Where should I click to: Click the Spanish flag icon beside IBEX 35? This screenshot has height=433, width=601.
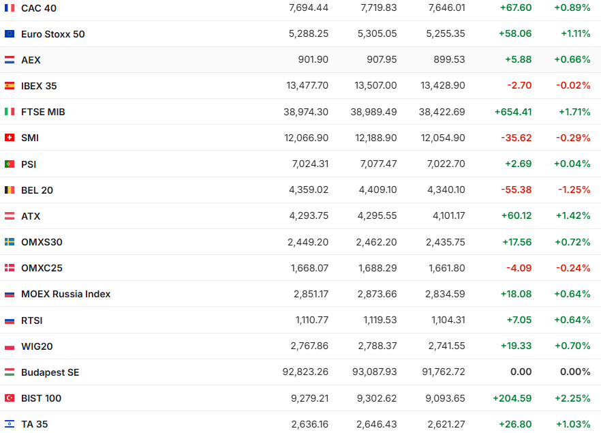coord(10,86)
